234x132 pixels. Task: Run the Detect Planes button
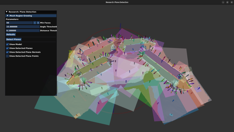(x=14, y=39)
